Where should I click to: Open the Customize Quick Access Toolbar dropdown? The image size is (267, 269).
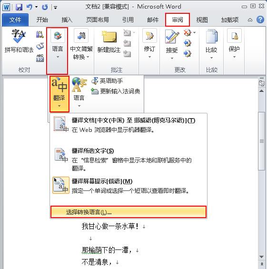tap(55, 7)
